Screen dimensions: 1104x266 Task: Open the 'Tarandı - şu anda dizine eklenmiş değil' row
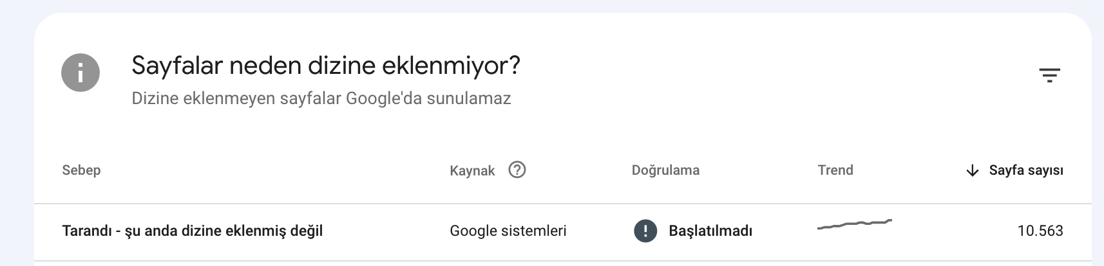point(563,231)
